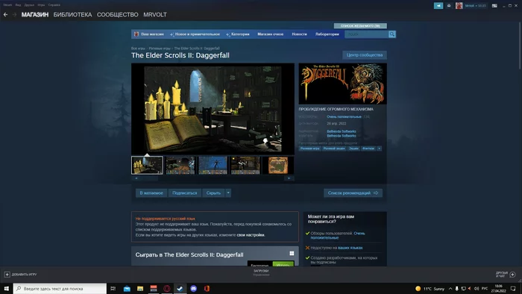Click the plus icon next to ДОБАВИТЬ ИГРУ
This screenshot has height=294, width=522.
(x=7, y=275)
